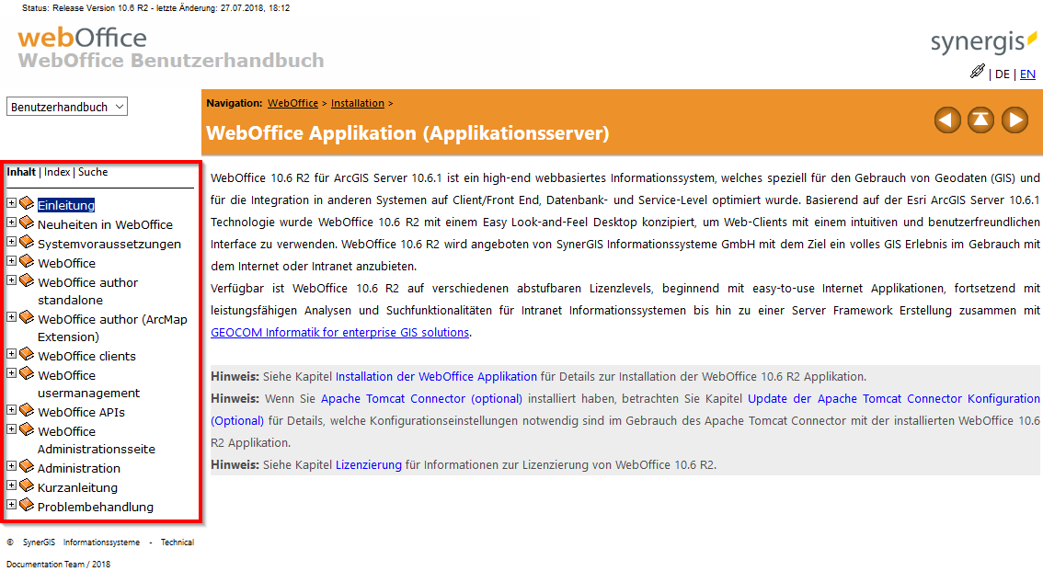
Task: Open GEOCOM Informatik for enterprise GIS solutions link
Action: 340,332
